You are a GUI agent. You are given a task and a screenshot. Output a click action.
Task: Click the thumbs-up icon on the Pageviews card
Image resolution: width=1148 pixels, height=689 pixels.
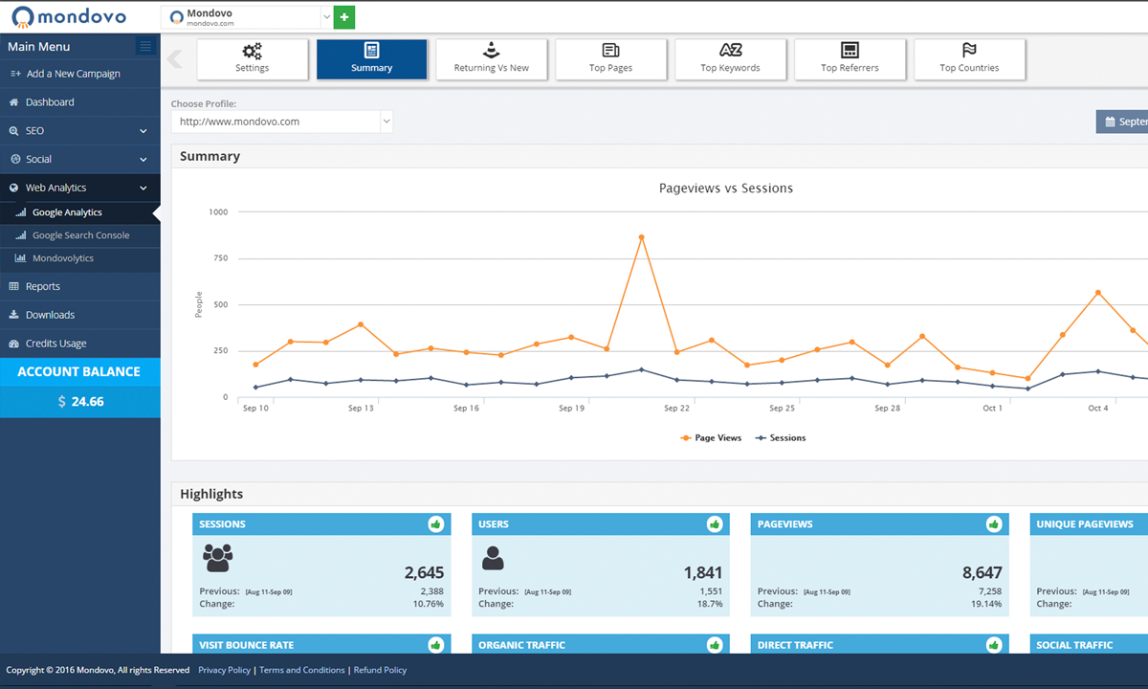coord(994,524)
